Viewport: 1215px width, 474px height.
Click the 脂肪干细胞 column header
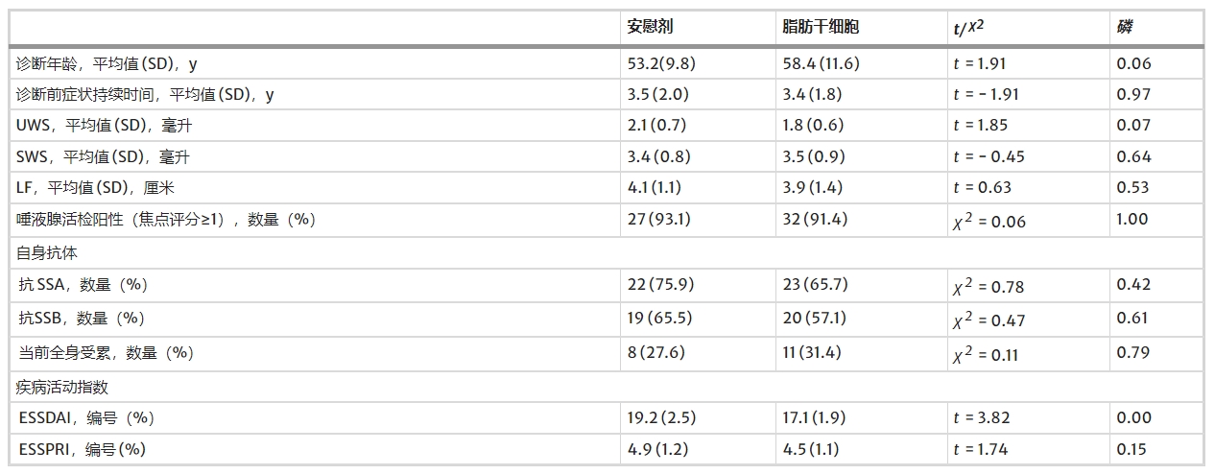(821, 27)
